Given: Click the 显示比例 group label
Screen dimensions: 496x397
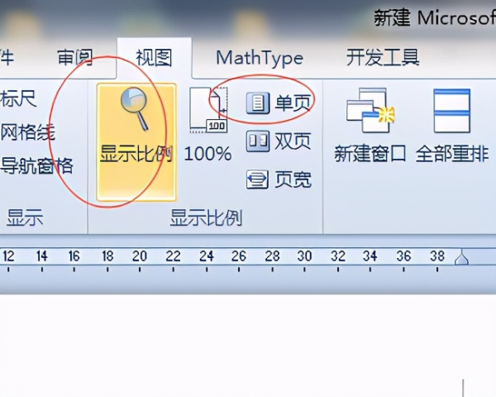Looking at the screenshot, I should click(x=206, y=218).
